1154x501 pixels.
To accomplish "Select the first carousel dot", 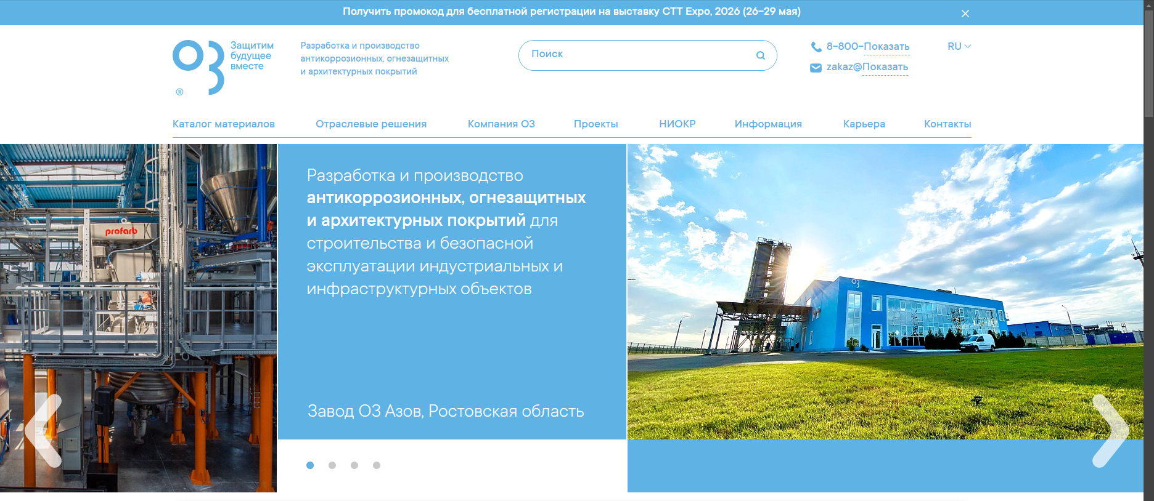I will click(x=310, y=465).
